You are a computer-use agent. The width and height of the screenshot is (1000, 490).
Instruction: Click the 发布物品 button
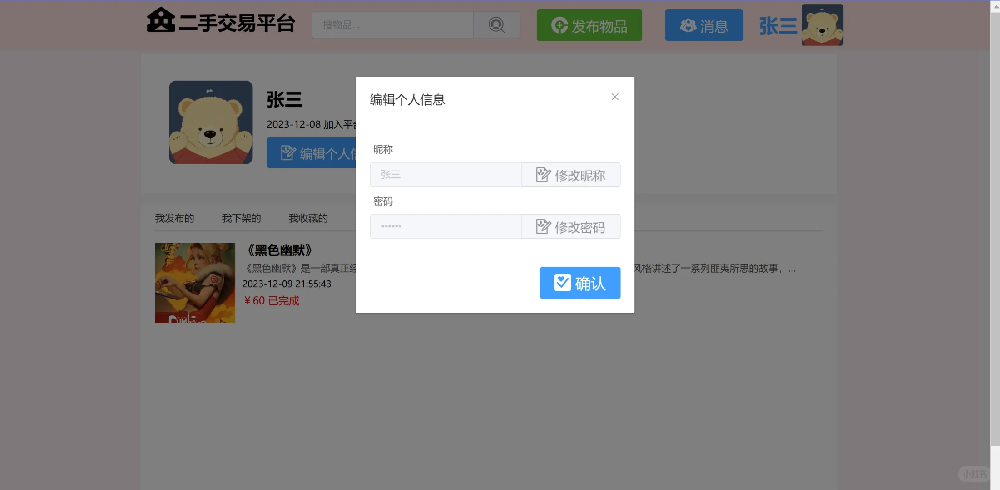[589, 26]
